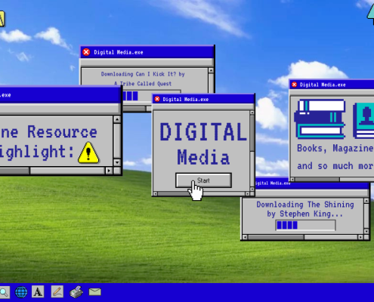Image resolution: width=374 pixels, height=302 pixels.
Task: Click The Shining download progress bar
Action: pos(305,225)
